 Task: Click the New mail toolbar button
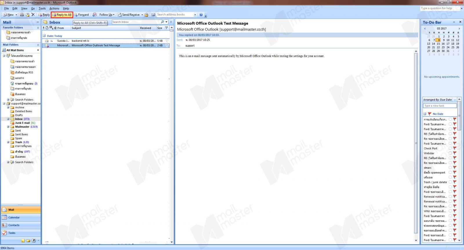[8, 14]
